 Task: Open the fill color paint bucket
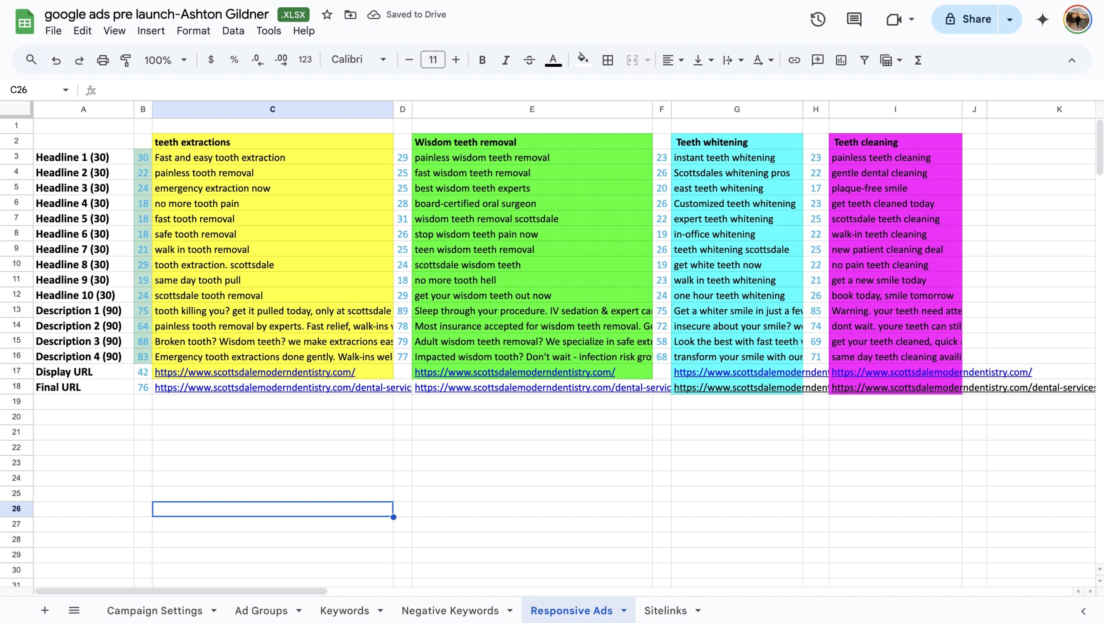tap(583, 60)
